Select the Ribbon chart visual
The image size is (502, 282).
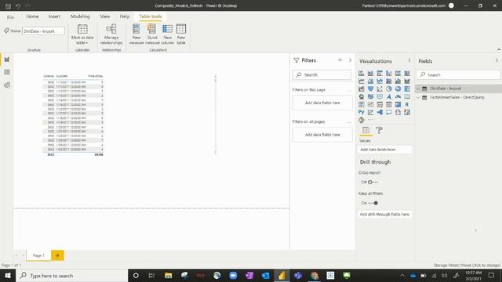407,81
